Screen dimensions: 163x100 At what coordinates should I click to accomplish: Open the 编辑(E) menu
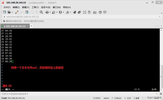tap(16, 7)
